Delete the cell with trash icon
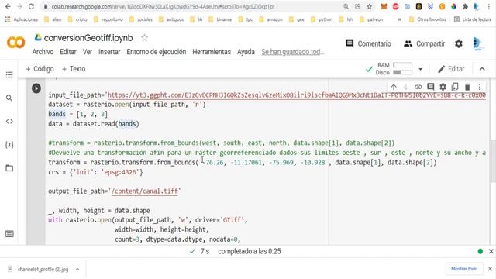The width and height of the screenshot is (496, 279). tap(467, 87)
